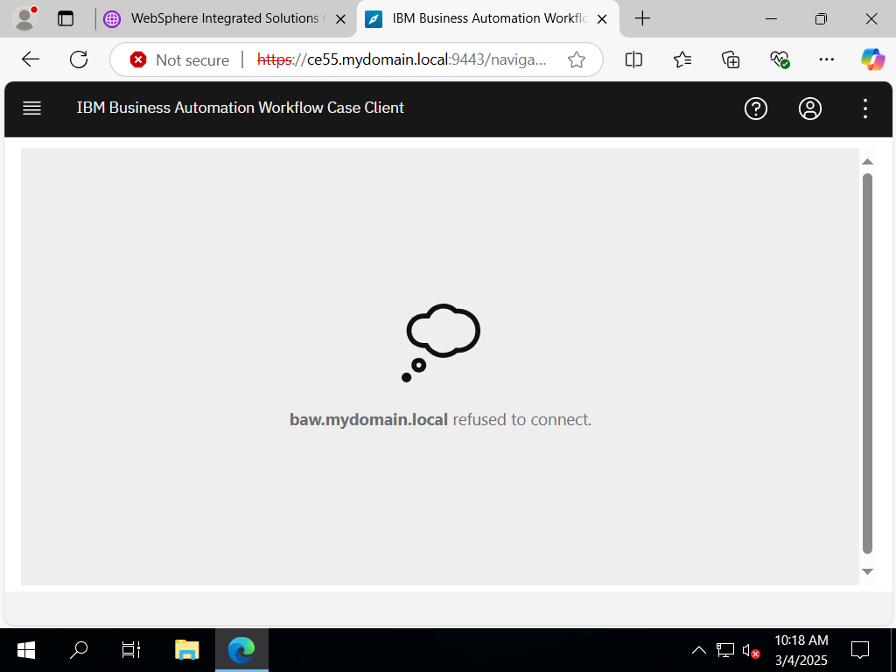The image size is (896, 672).
Task: Click scrollbar up arrow in content pane
Action: point(867,162)
